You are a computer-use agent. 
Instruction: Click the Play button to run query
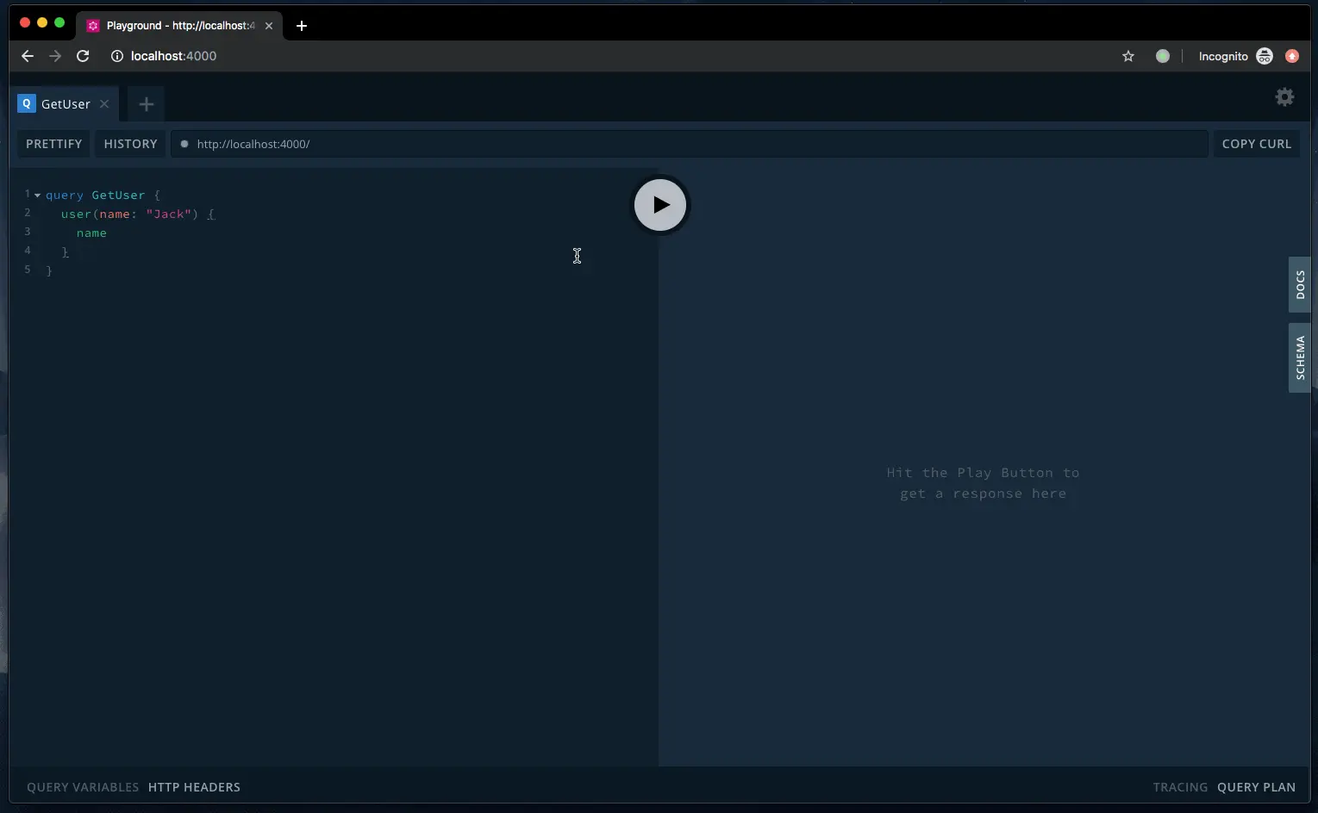coord(660,205)
